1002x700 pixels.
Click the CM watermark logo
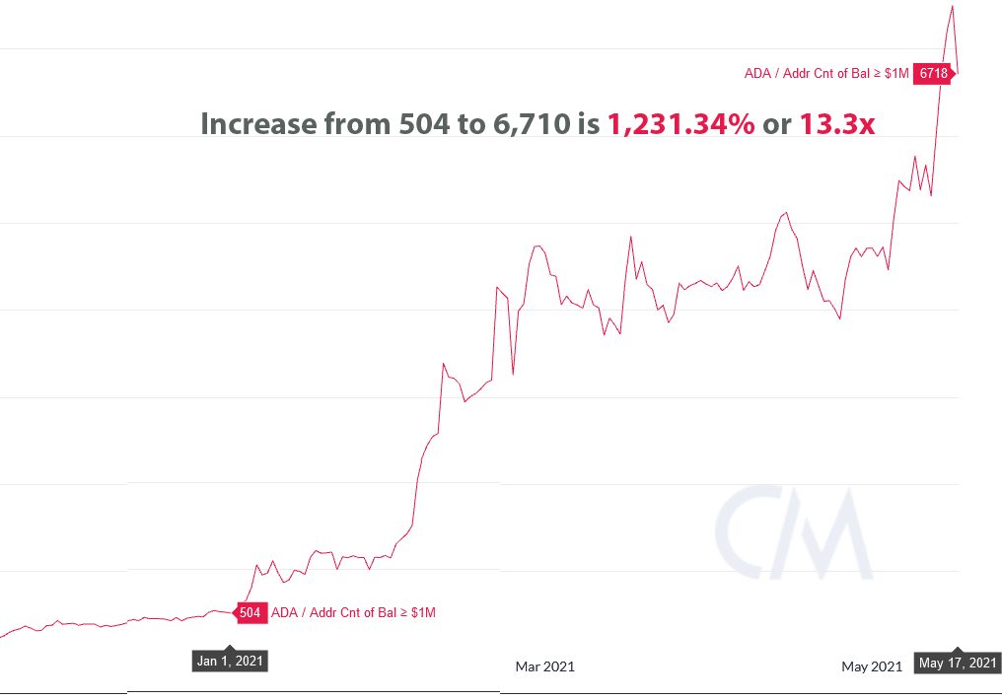[793, 532]
